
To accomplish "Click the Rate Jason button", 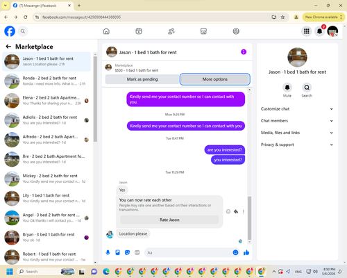I will [169, 220].
